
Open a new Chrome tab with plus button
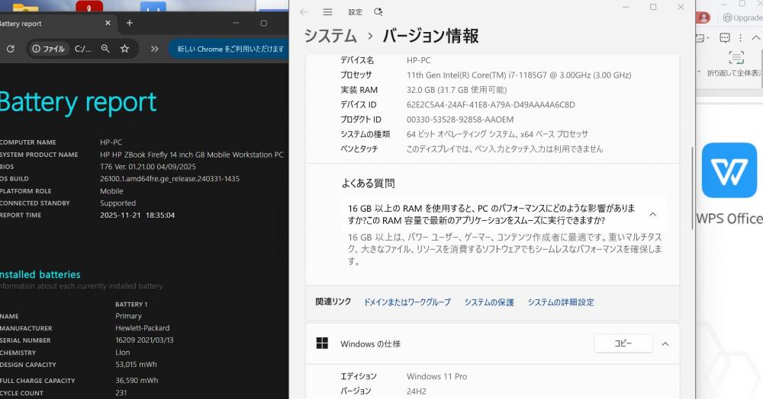[130, 23]
